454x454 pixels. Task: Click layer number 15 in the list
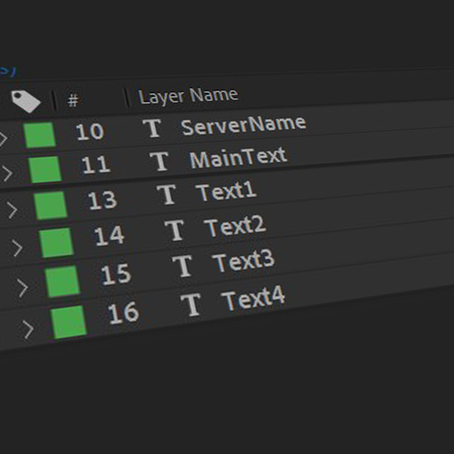click(x=116, y=274)
